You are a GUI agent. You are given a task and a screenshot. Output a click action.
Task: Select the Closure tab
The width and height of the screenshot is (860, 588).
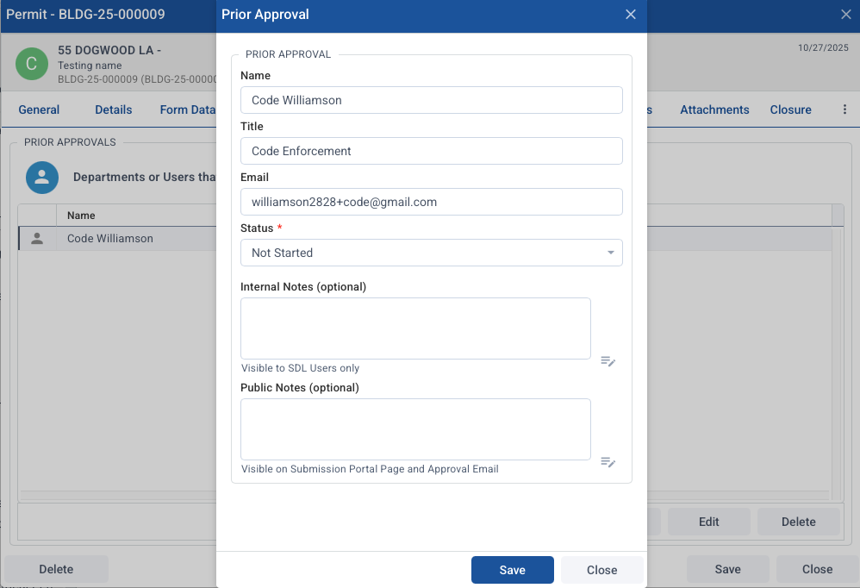click(790, 109)
